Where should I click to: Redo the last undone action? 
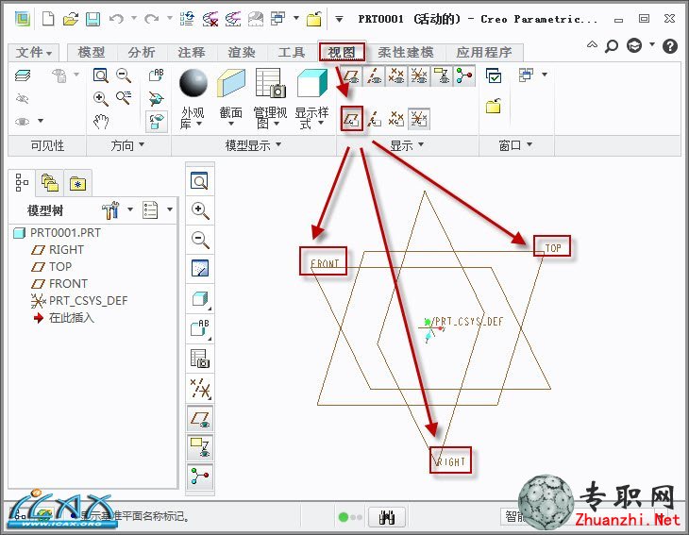(x=152, y=19)
